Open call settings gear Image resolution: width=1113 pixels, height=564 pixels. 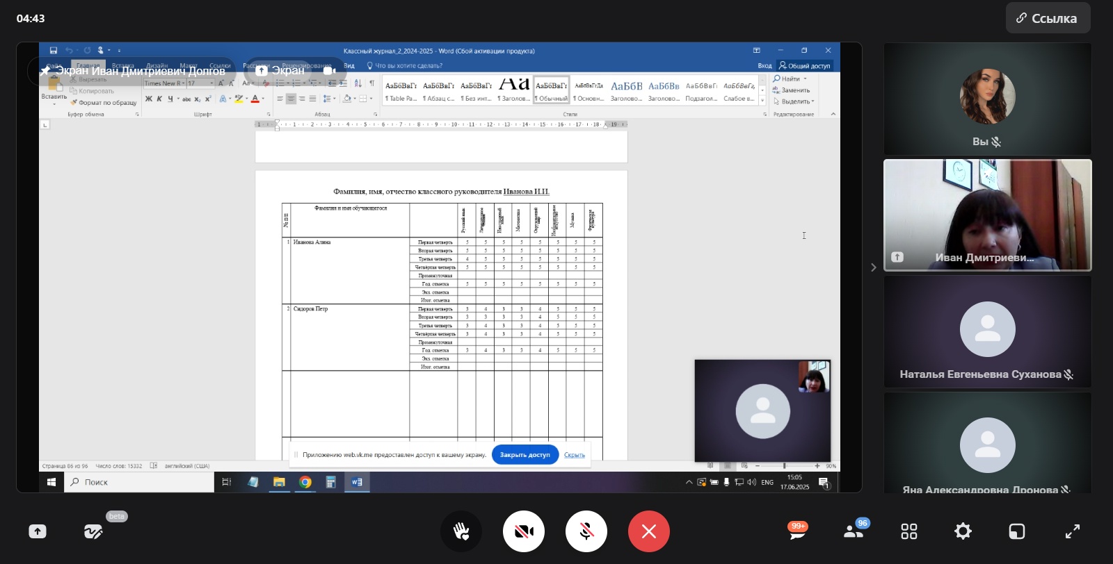coord(963,531)
